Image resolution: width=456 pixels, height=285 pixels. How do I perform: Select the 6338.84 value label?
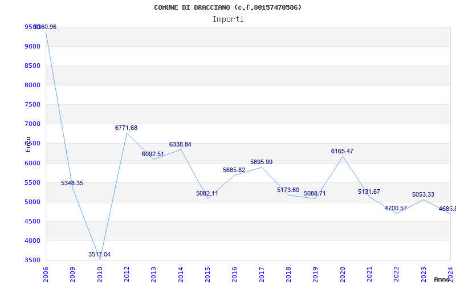click(x=180, y=145)
